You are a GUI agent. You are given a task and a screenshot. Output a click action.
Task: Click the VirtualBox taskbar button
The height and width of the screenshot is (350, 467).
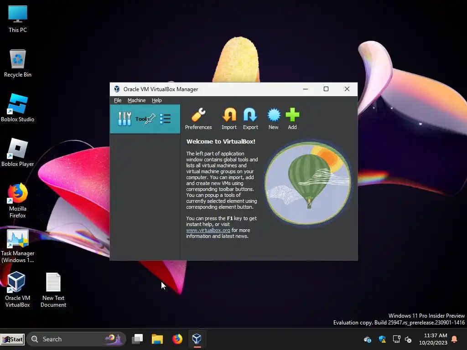[197, 339]
